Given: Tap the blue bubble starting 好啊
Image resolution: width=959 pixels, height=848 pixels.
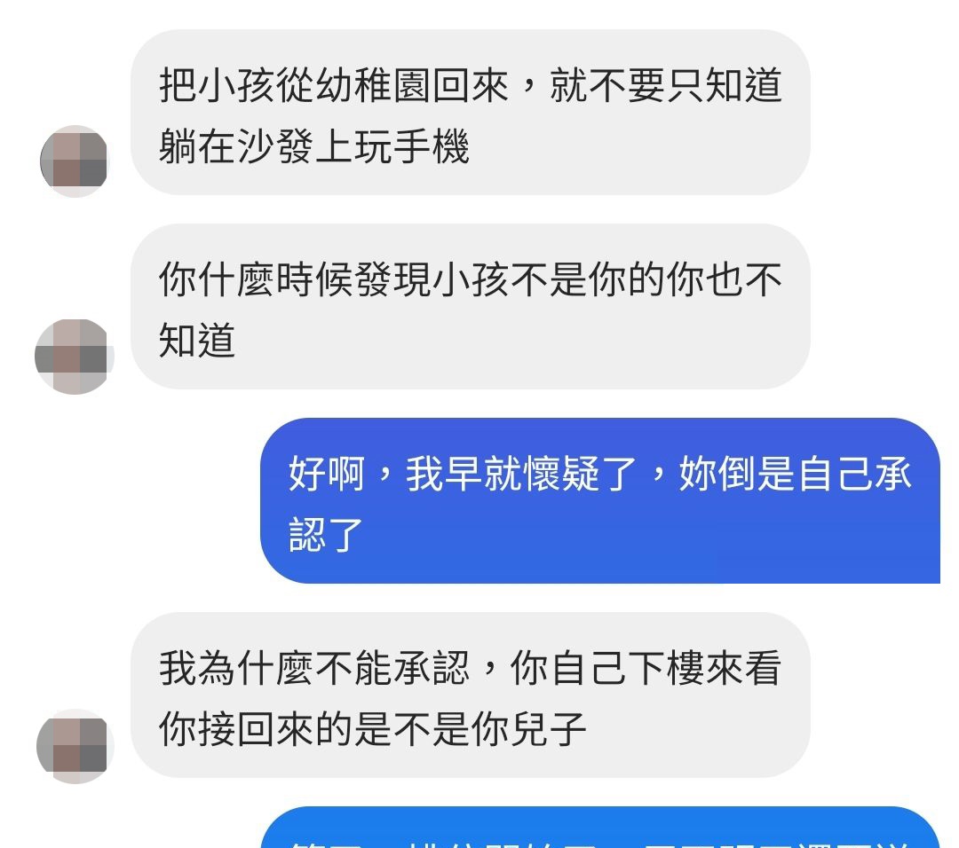Looking at the screenshot, I should [600, 501].
